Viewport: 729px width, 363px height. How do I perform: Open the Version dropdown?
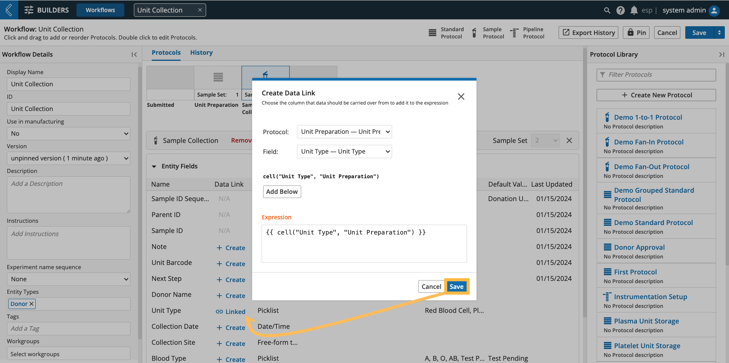[68, 158]
